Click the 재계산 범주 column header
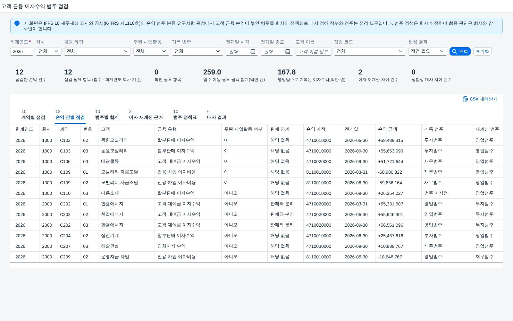The image size is (513, 321). [487, 129]
